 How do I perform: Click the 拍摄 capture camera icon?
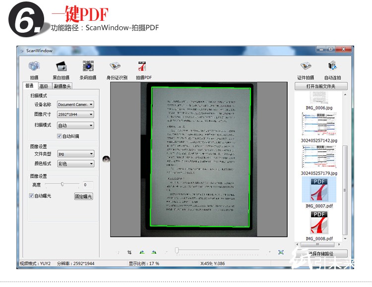[34, 66]
